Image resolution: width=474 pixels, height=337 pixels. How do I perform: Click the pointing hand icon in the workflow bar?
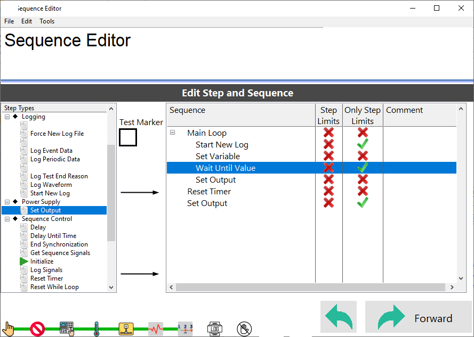(9, 328)
